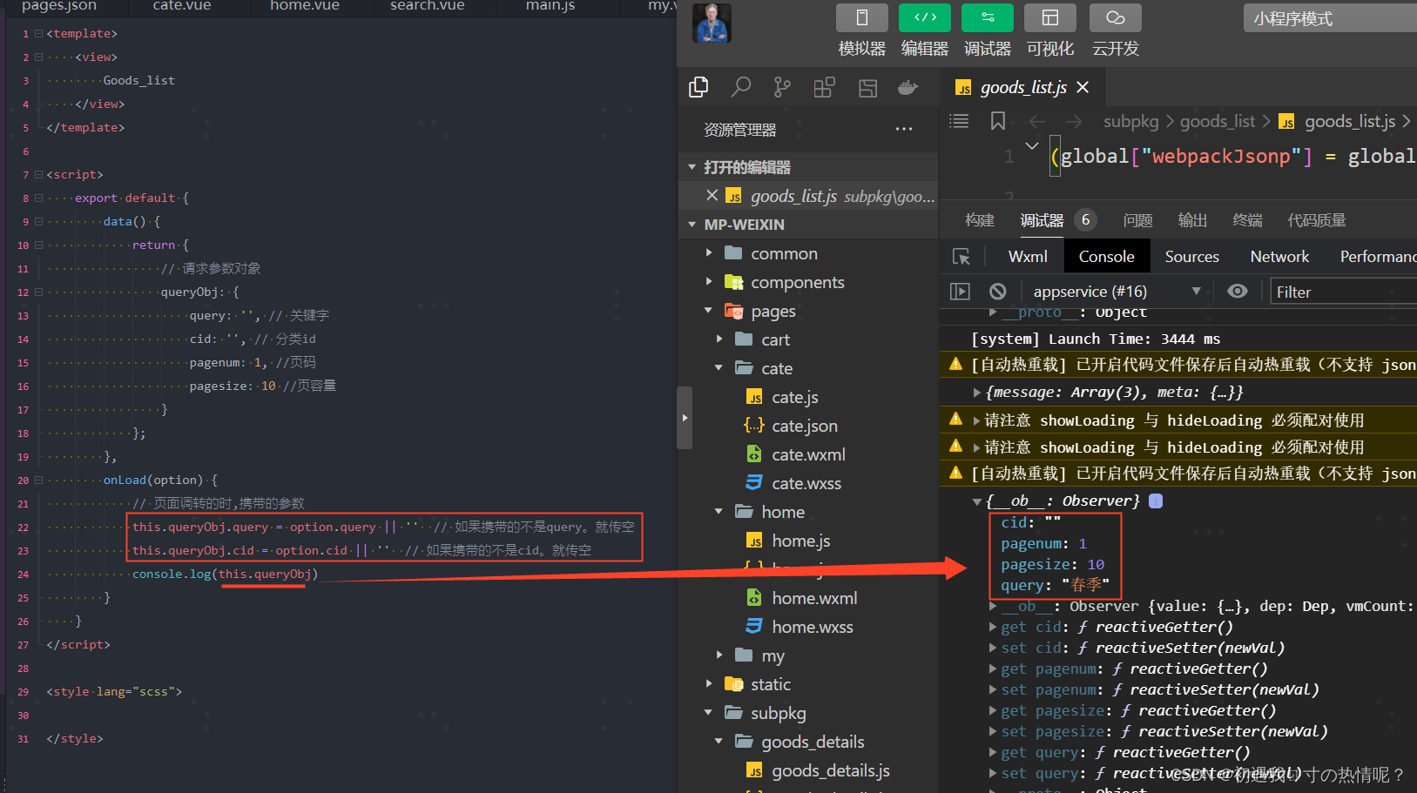
Task: Collapse the MP-WEIXIN project section
Action: [692, 225]
